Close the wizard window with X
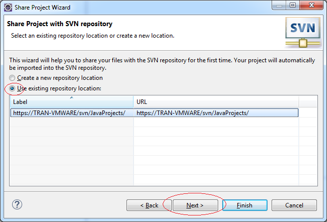The image size is (327, 222). tap(311, 5)
